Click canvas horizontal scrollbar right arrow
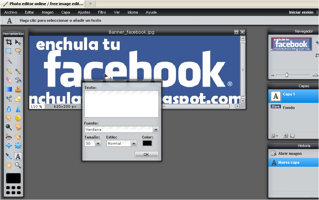 pos(237,106)
